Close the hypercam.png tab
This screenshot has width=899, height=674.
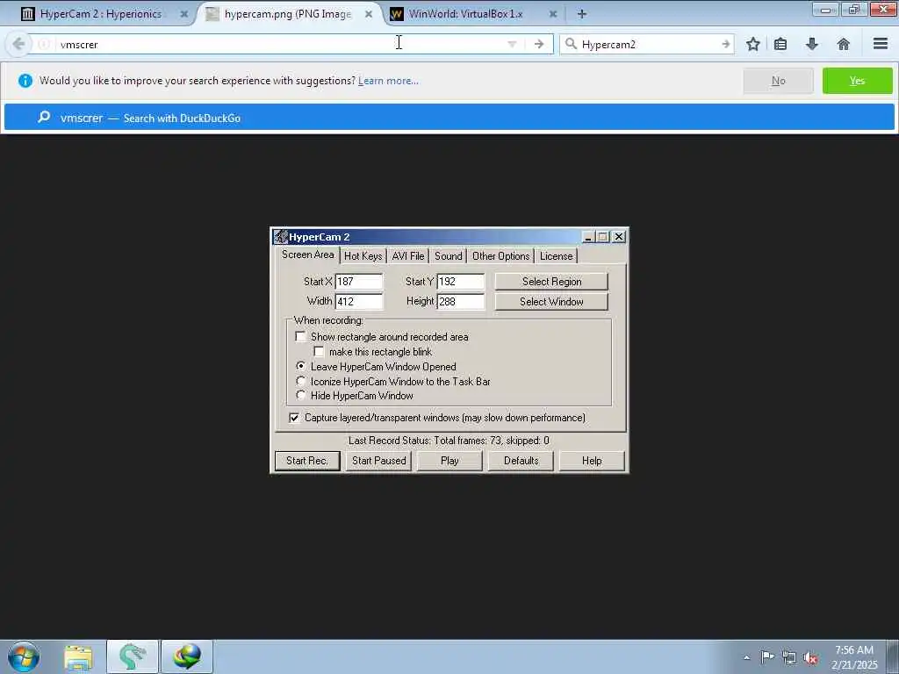(x=369, y=14)
